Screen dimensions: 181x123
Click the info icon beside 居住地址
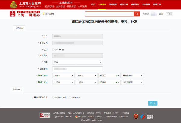tap(39, 82)
